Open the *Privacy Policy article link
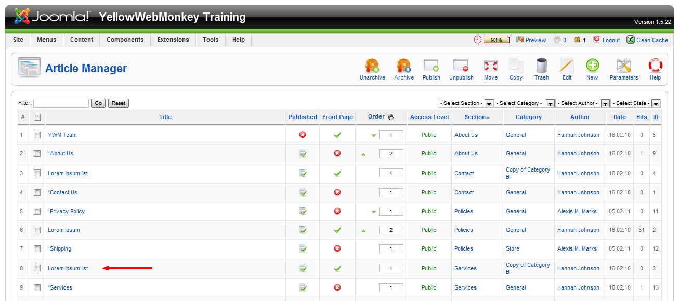 click(66, 211)
